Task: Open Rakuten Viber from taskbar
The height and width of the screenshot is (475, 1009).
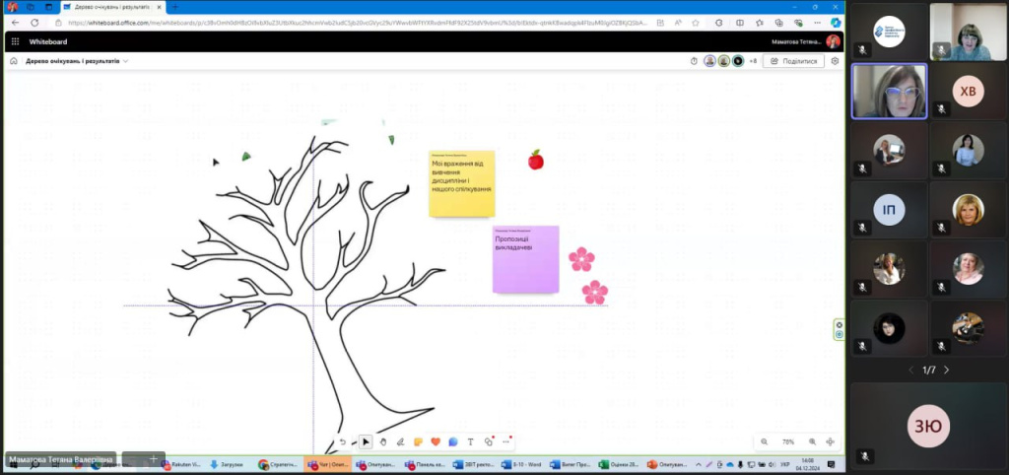Action: click(181, 464)
